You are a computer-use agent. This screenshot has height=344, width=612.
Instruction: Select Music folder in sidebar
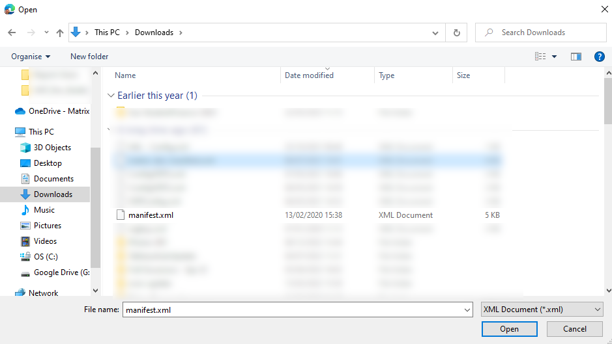click(x=44, y=210)
